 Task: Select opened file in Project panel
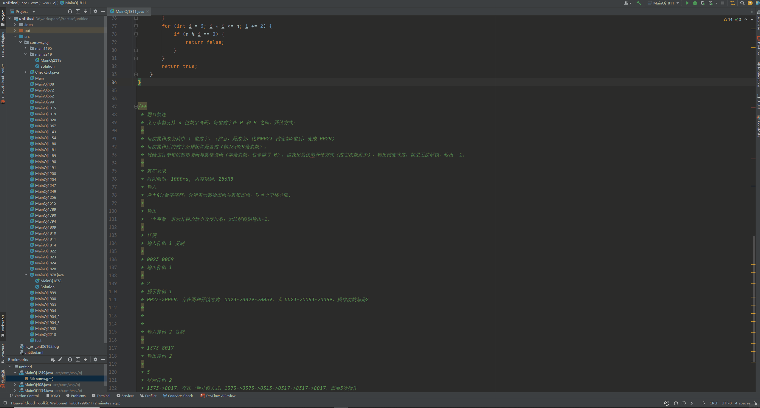[x=70, y=11]
